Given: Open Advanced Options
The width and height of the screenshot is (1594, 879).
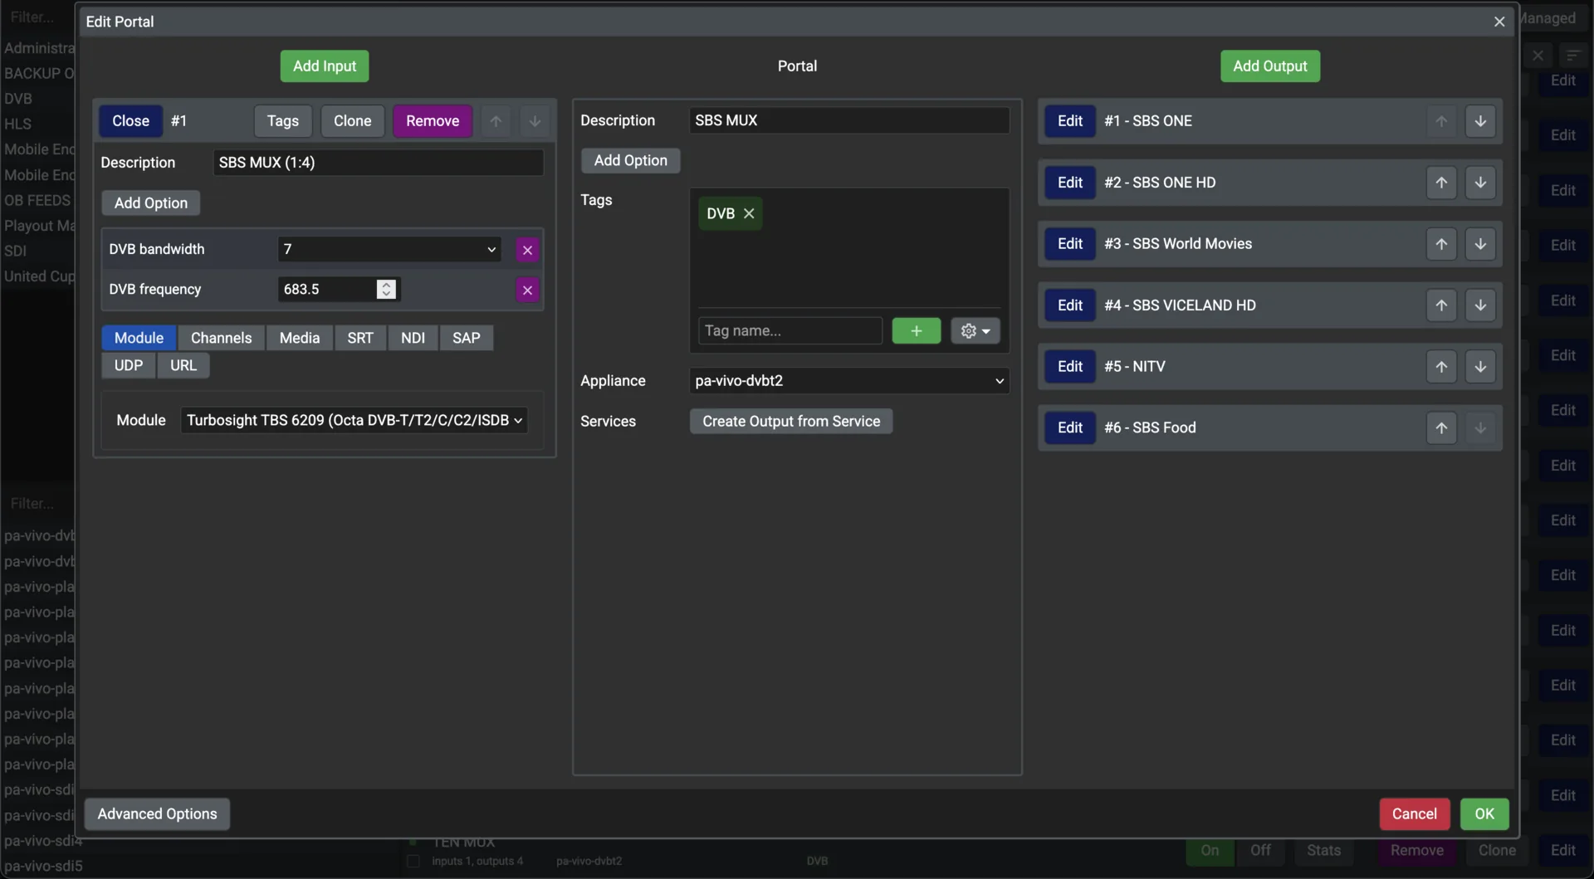Looking at the screenshot, I should pyautogui.click(x=157, y=813).
